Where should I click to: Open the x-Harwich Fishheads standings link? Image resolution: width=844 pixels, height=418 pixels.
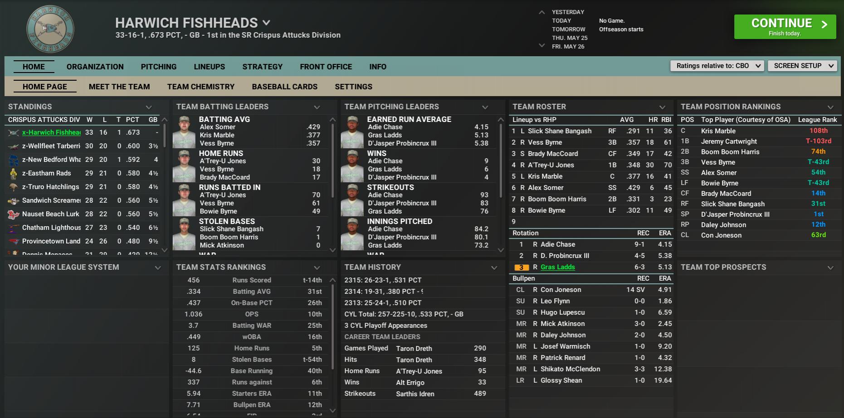[51, 132]
